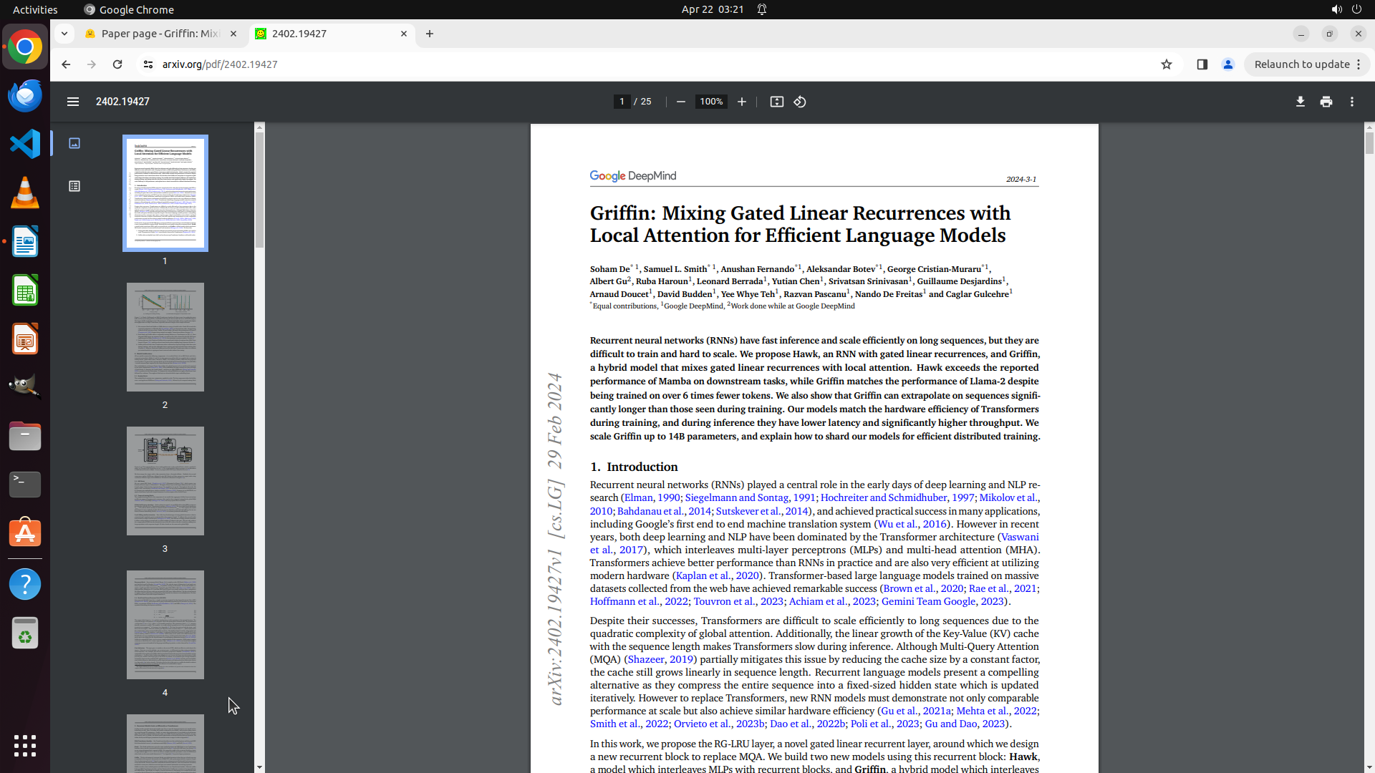Rotate the PDF counterclockwise

coord(800,102)
